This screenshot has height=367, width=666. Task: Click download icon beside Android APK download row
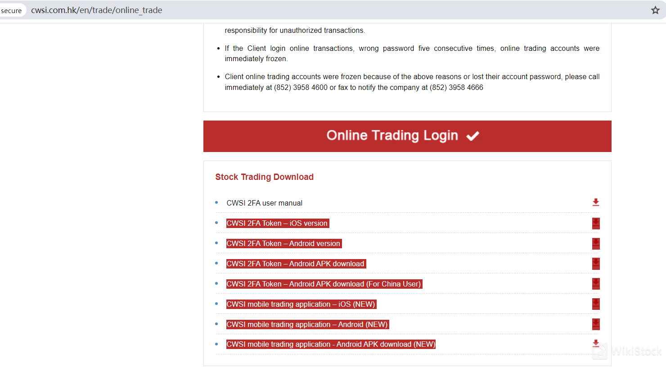(595, 264)
